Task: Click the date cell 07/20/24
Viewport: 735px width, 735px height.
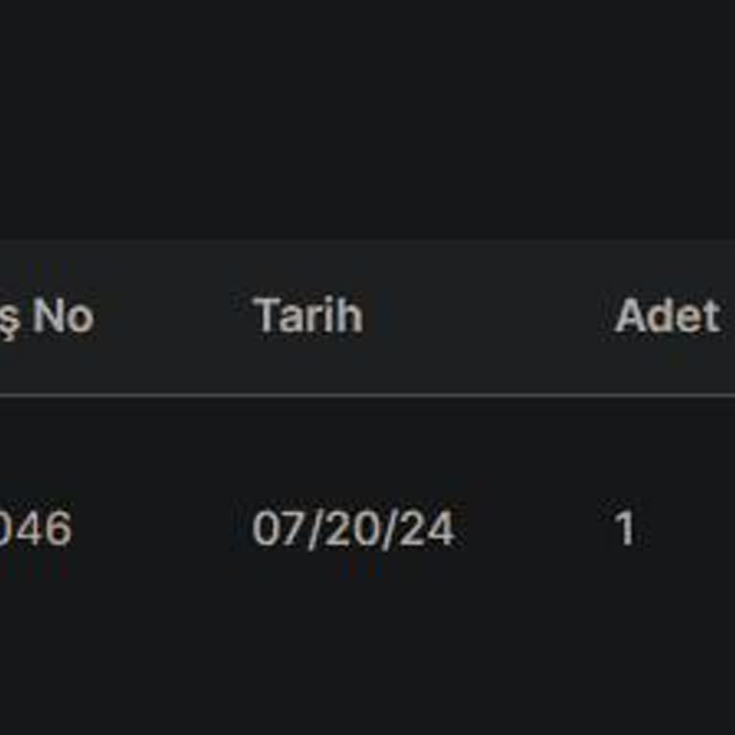Action: (352, 529)
